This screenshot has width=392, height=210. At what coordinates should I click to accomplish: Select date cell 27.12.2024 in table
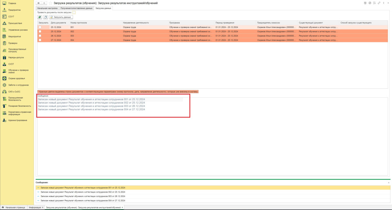point(59,40)
